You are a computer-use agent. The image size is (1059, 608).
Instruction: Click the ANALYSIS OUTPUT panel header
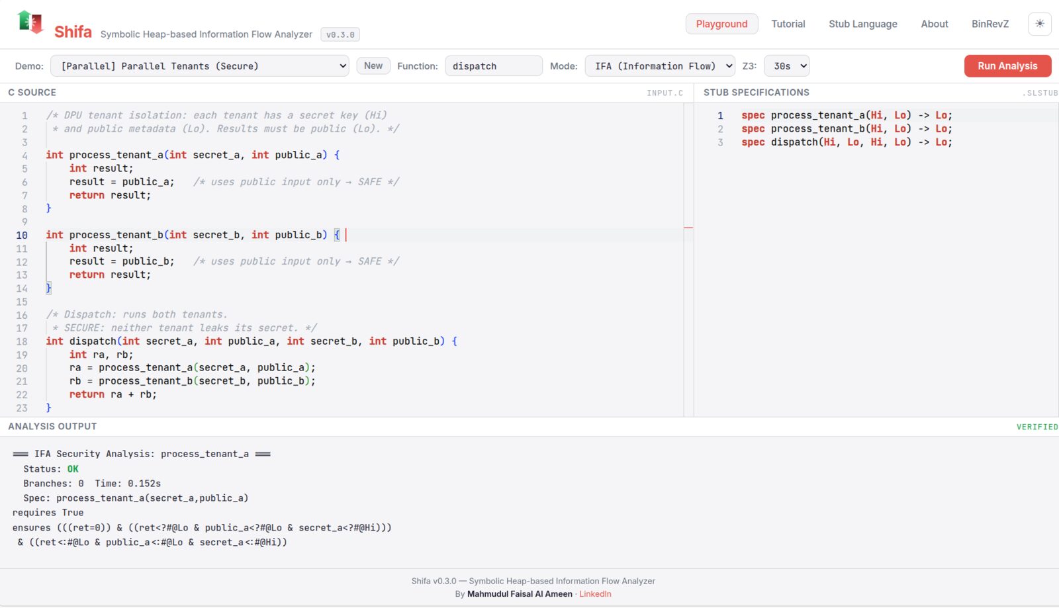[x=52, y=427]
